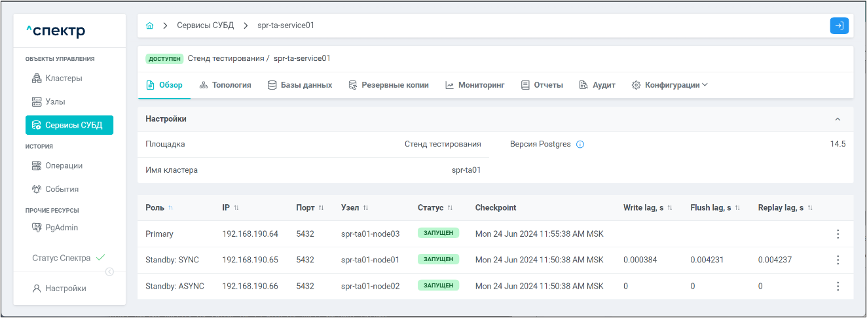Open the Резервные копии tab
The height and width of the screenshot is (318, 867).
coord(388,85)
